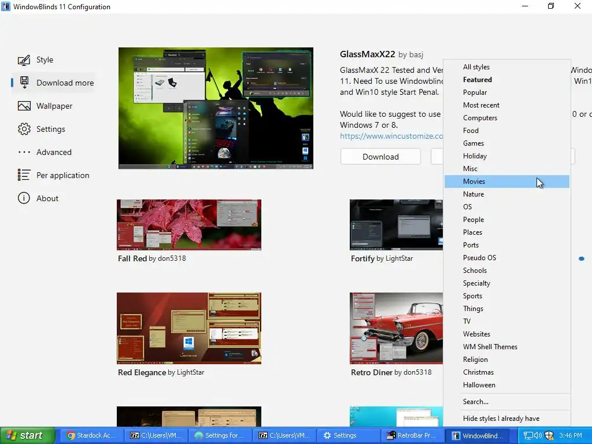Open the Per application section label
Image resolution: width=592 pixels, height=444 pixels.
[x=62, y=175]
